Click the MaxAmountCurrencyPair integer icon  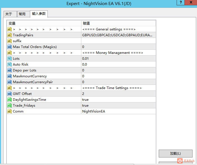coord(10,82)
